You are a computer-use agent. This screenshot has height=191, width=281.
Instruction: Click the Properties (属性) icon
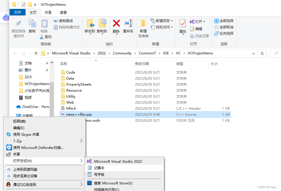[183, 23]
